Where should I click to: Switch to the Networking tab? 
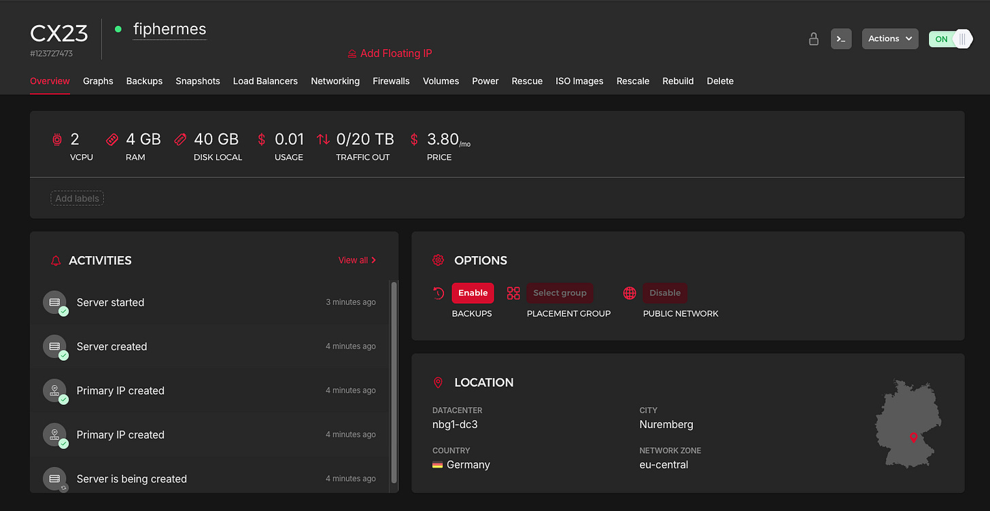(x=335, y=81)
